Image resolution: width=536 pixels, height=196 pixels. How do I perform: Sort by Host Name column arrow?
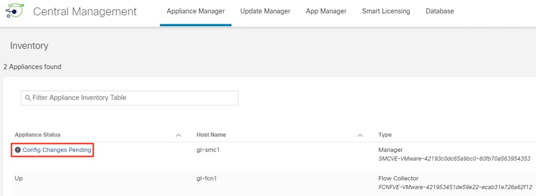[x=360, y=135]
